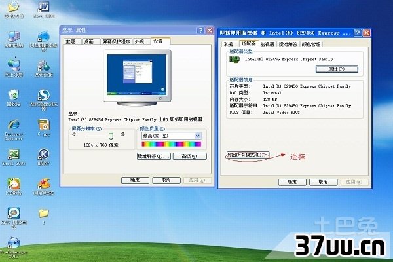This screenshot has width=393, height=262.
Task: Open the 屏幕保护程序 (Screen Saver) tab
Action: [x=117, y=41]
